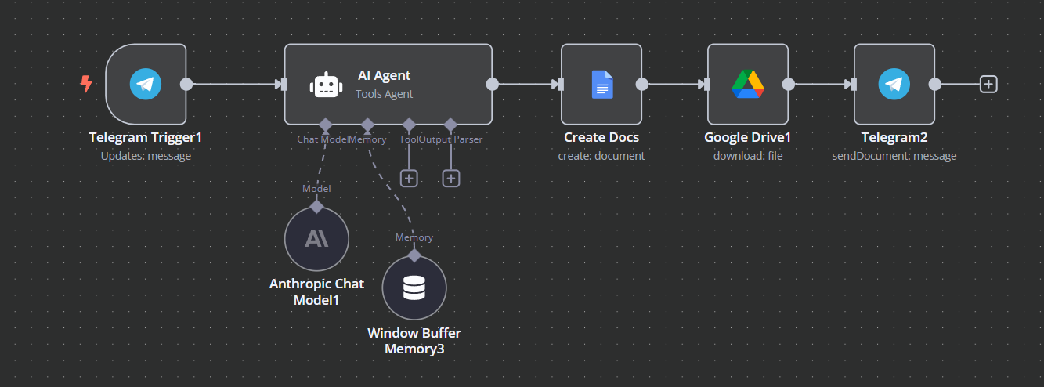
Task: Open the AI Agent robot node
Action: point(388,84)
